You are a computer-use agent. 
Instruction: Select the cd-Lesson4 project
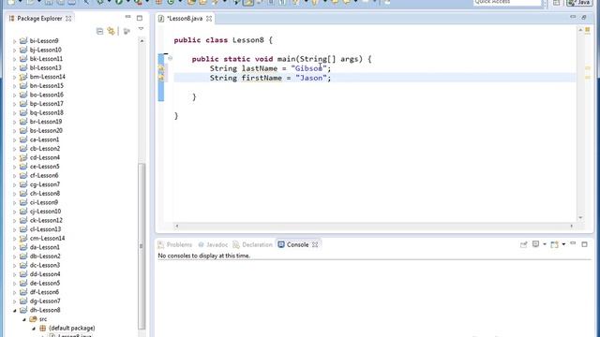point(44,157)
